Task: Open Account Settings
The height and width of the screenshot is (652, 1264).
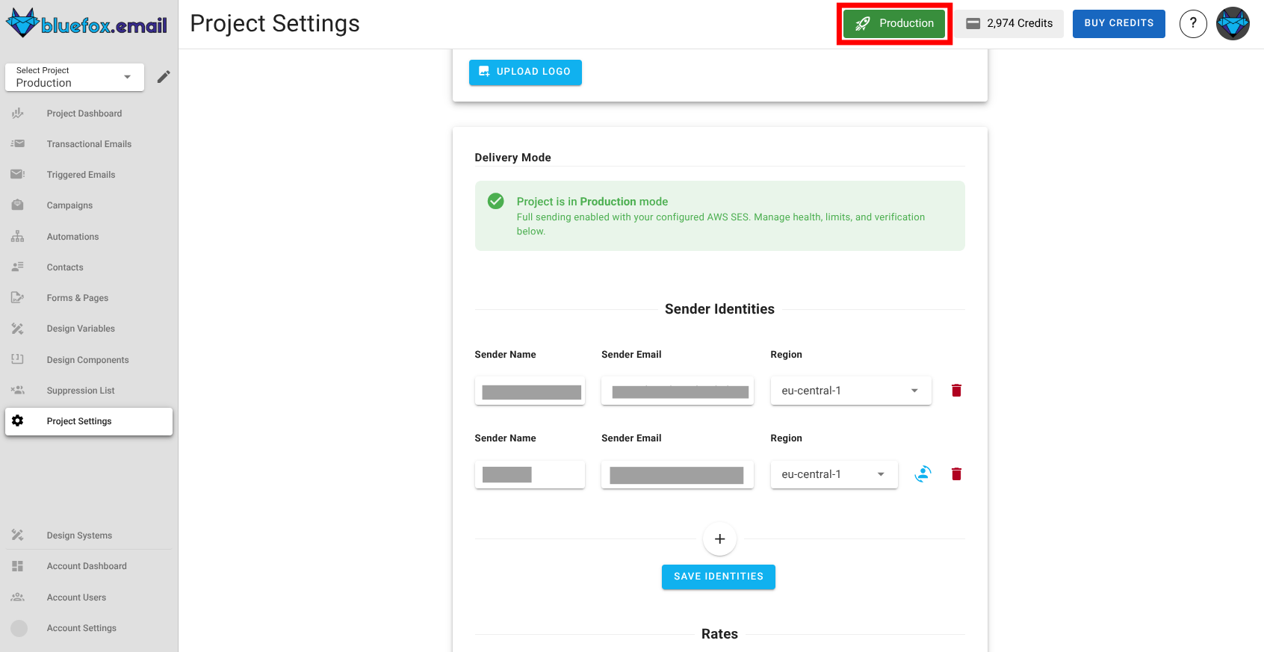Action: [x=81, y=628]
